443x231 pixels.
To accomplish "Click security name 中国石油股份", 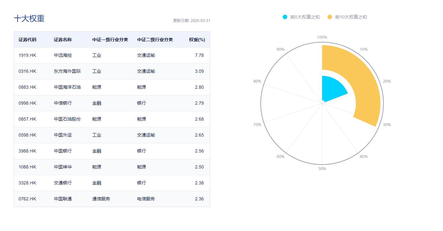I will 67,119.
